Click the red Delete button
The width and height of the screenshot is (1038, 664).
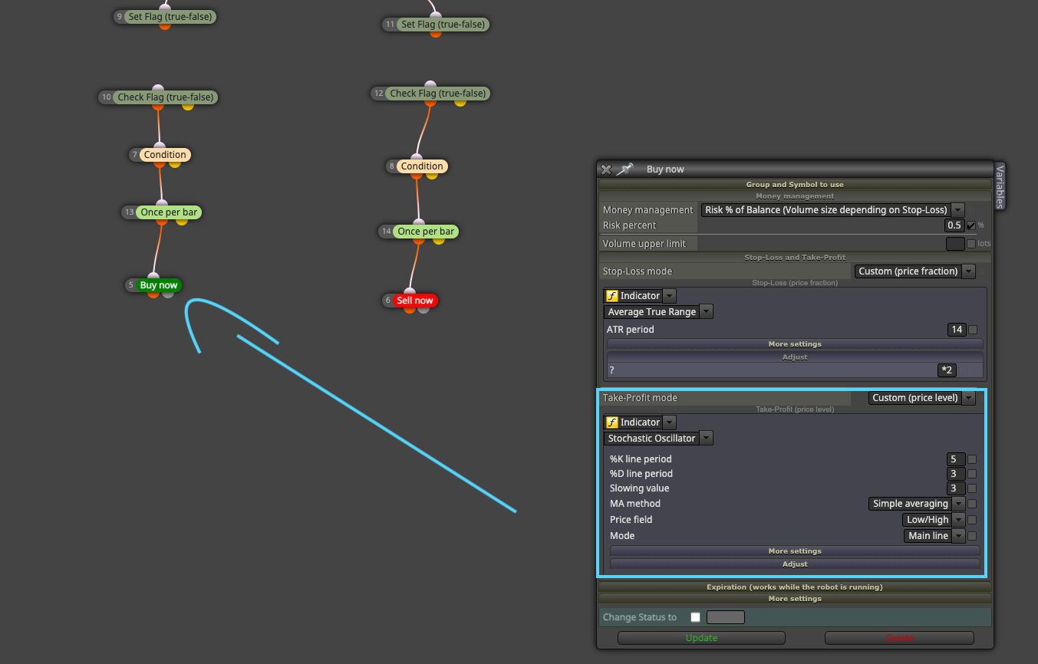click(x=899, y=638)
